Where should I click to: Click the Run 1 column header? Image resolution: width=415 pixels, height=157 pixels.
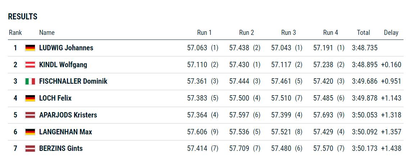click(204, 32)
